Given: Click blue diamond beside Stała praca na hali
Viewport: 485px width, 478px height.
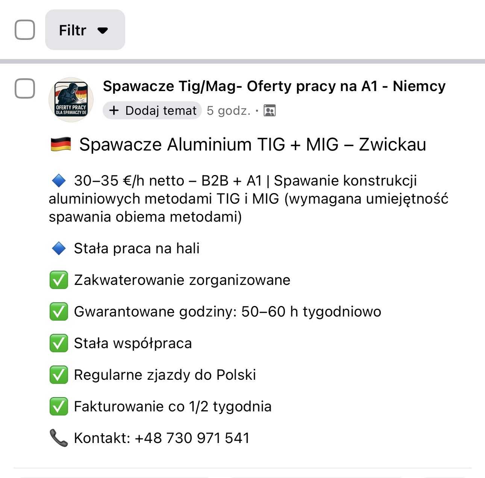Looking at the screenshot, I should coord(59,248).
